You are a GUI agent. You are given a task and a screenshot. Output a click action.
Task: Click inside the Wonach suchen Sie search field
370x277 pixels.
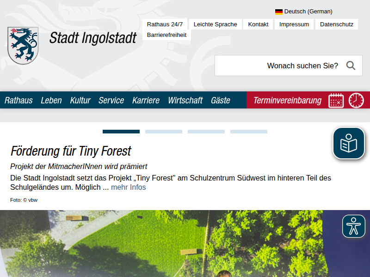(287, 66)
